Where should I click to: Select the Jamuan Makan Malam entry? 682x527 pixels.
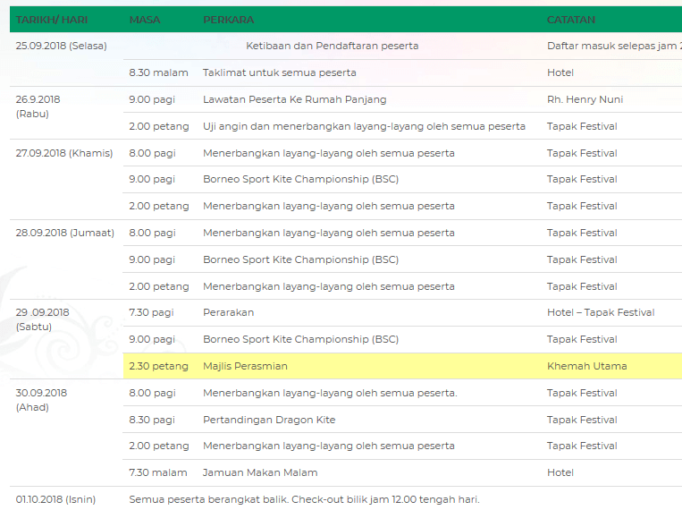(260, 472)
